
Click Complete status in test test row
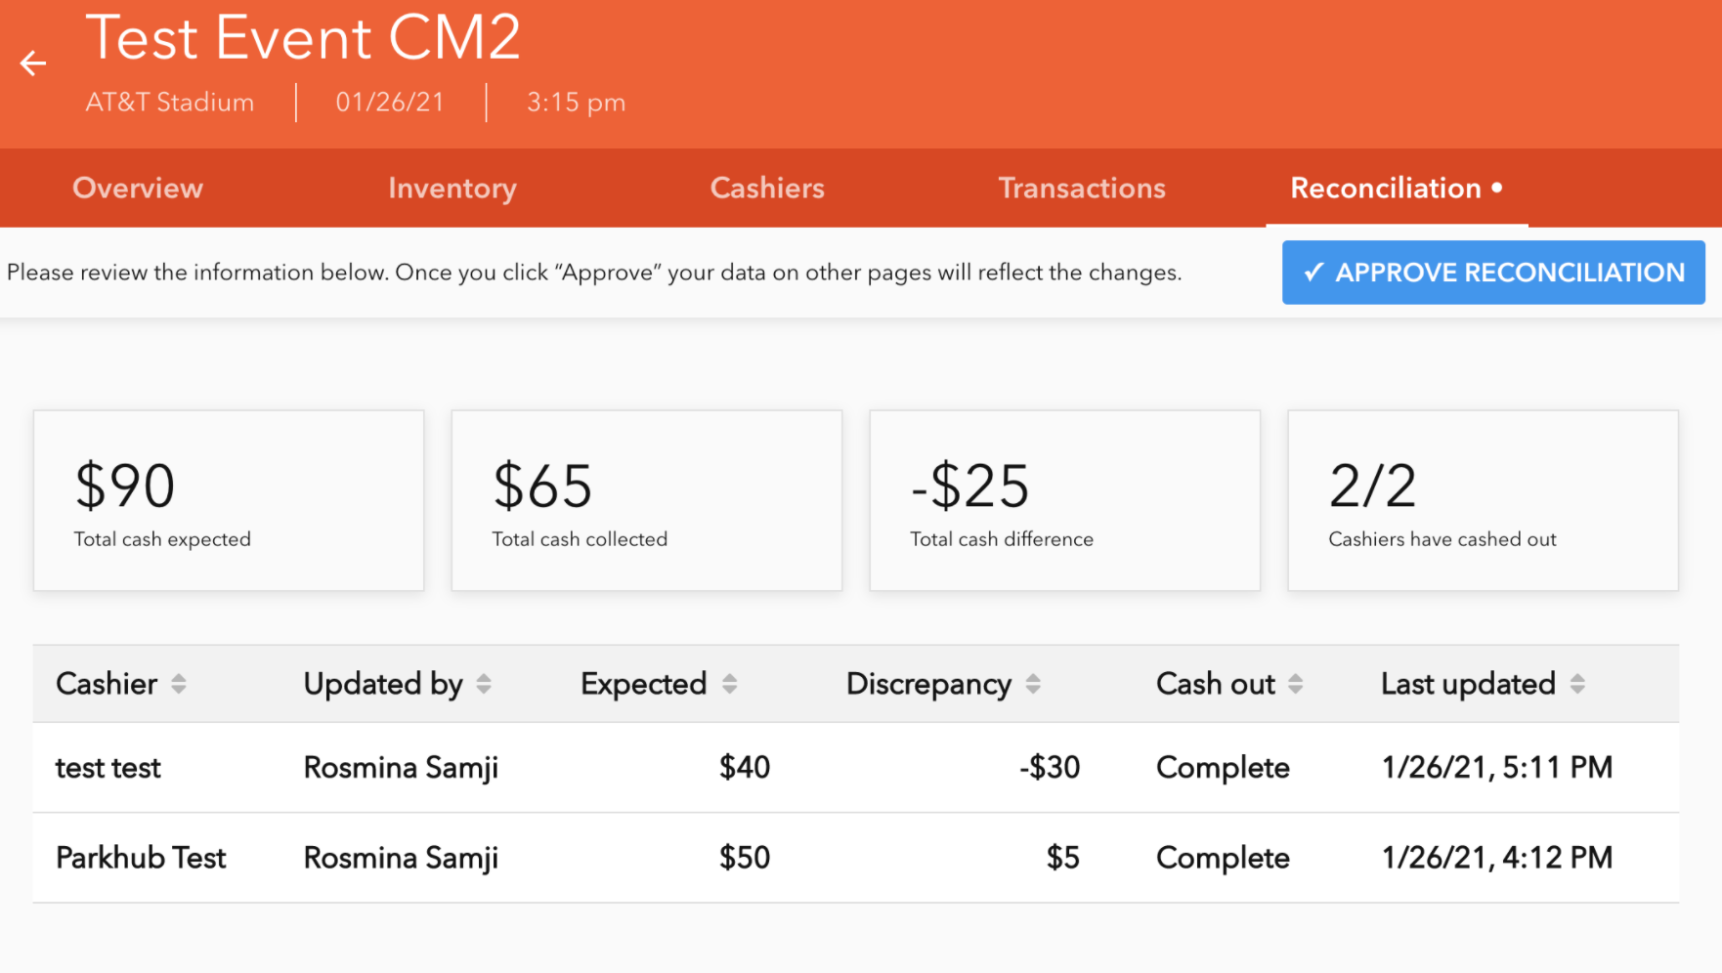click(x=1223, y=768)
